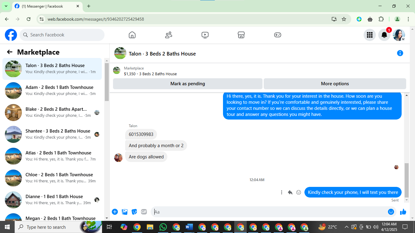Viewport: 415px width, 233px height.
Task: Open the Chrome three-dot menu
Action: (x=408, y=19)
